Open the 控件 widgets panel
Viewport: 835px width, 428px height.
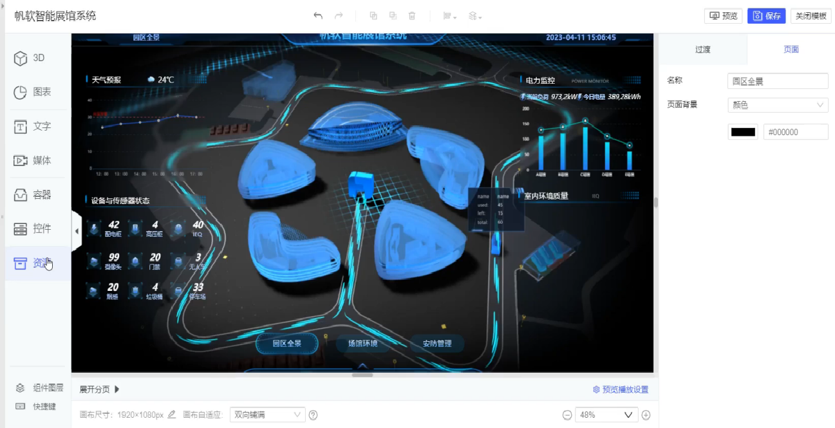(x=37, y=228)
